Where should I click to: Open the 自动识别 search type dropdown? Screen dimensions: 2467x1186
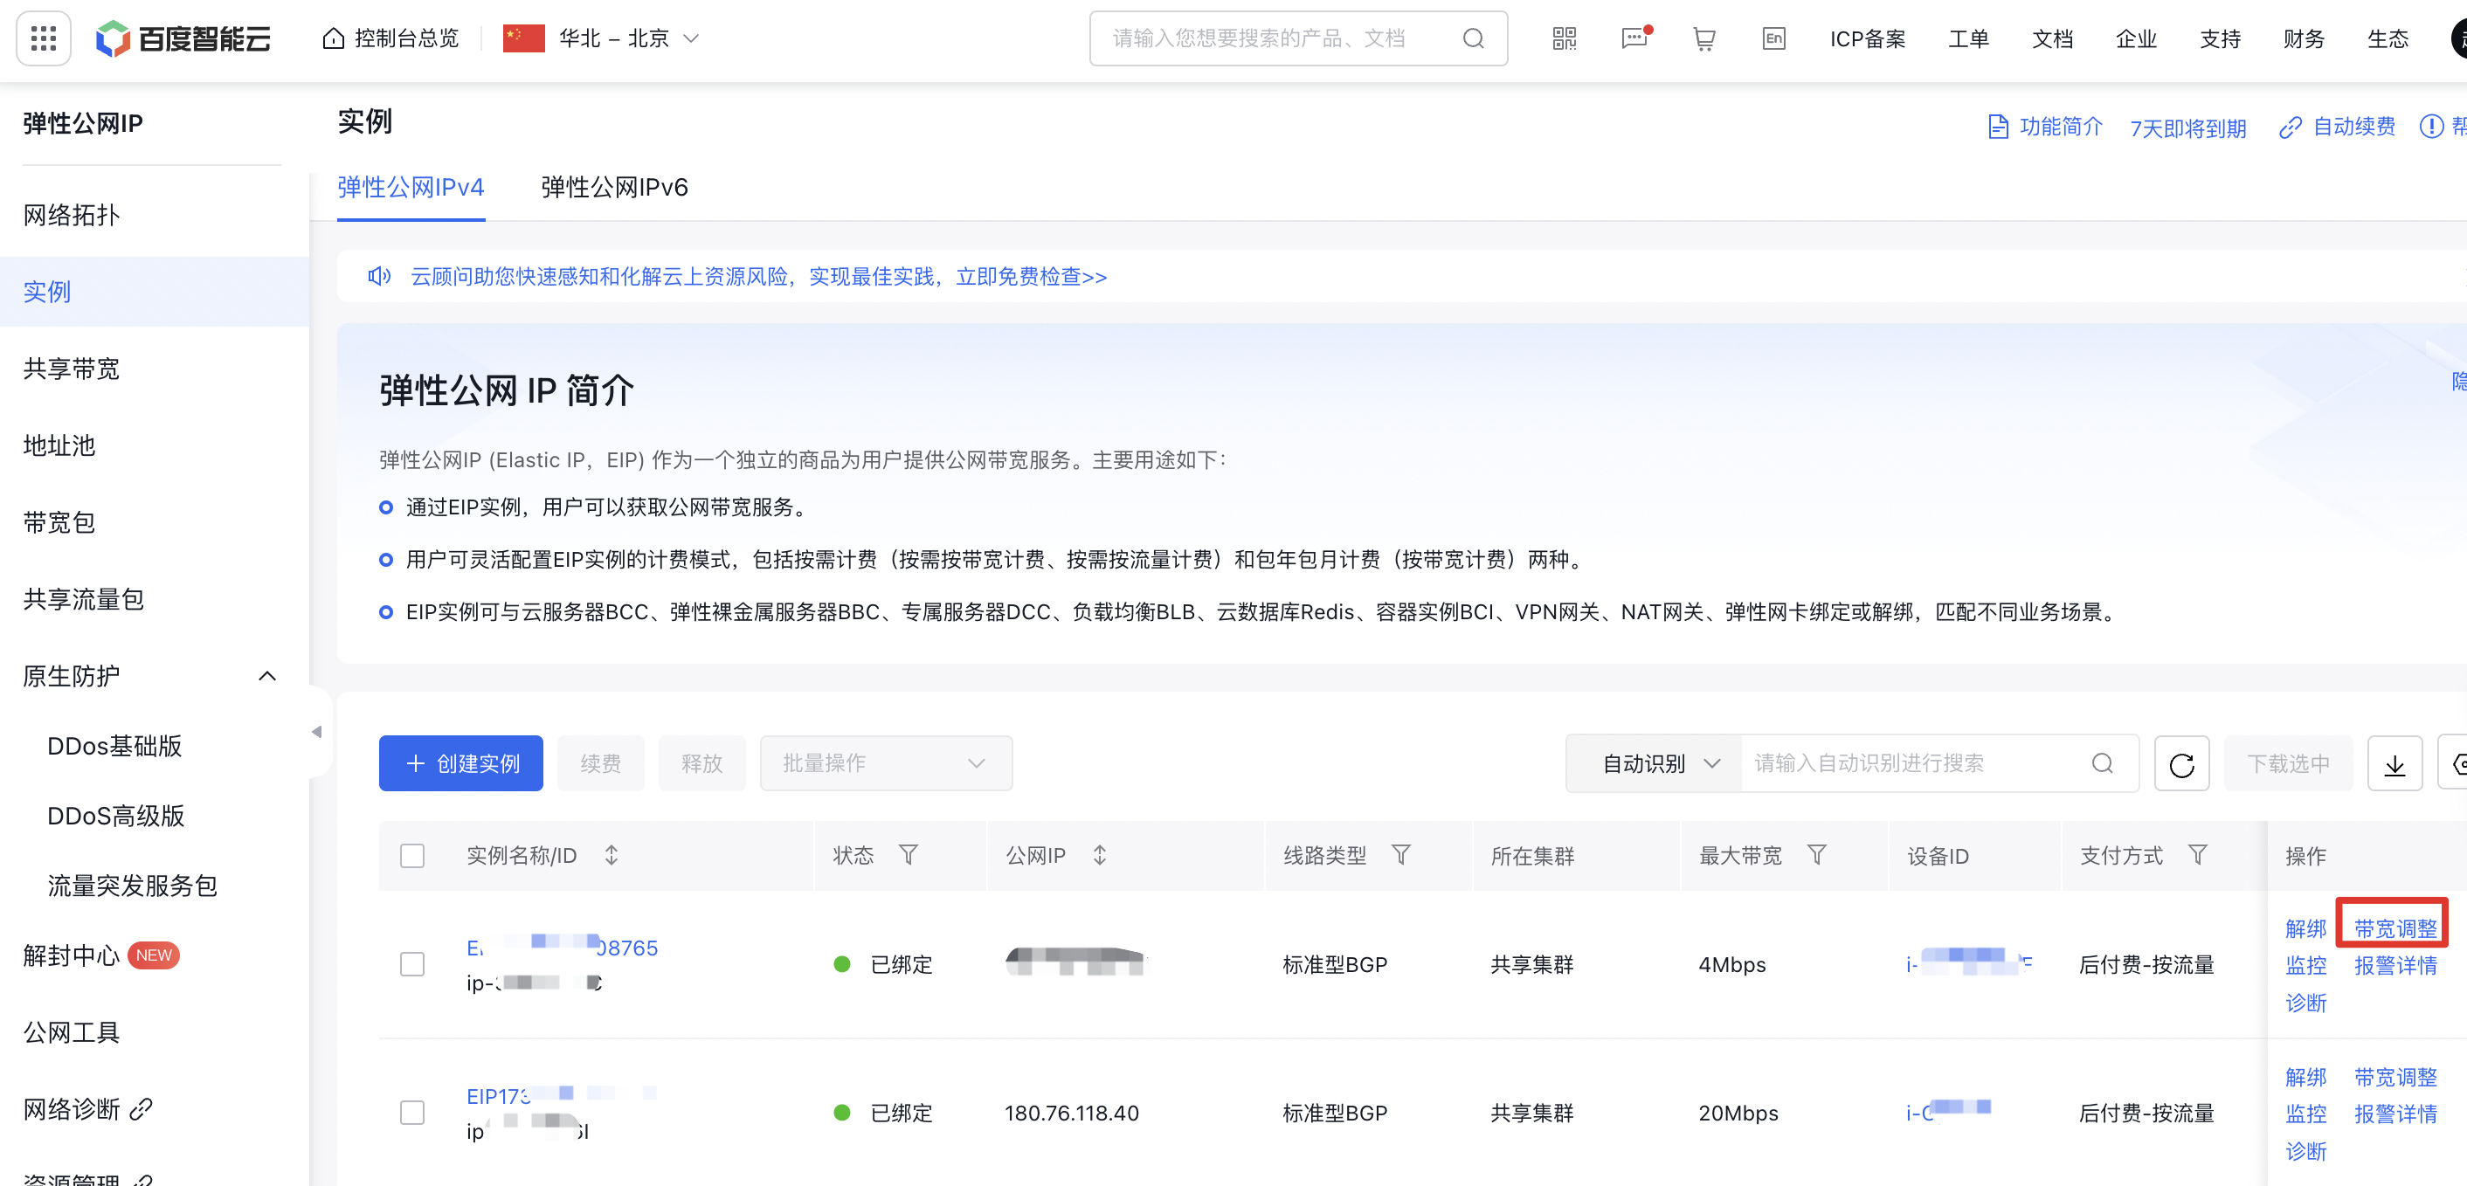pyautogui.click(x=1654, y=764)
